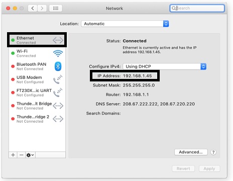Click the Ethernet arrows icon
This screenshot has width=233, height=181.
58,40
